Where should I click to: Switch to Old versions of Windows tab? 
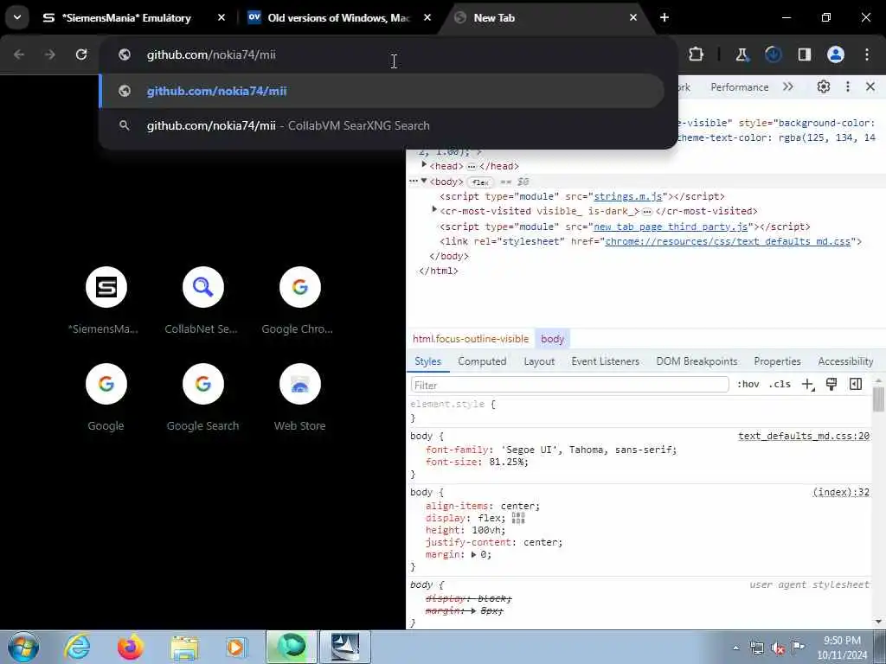338,17
